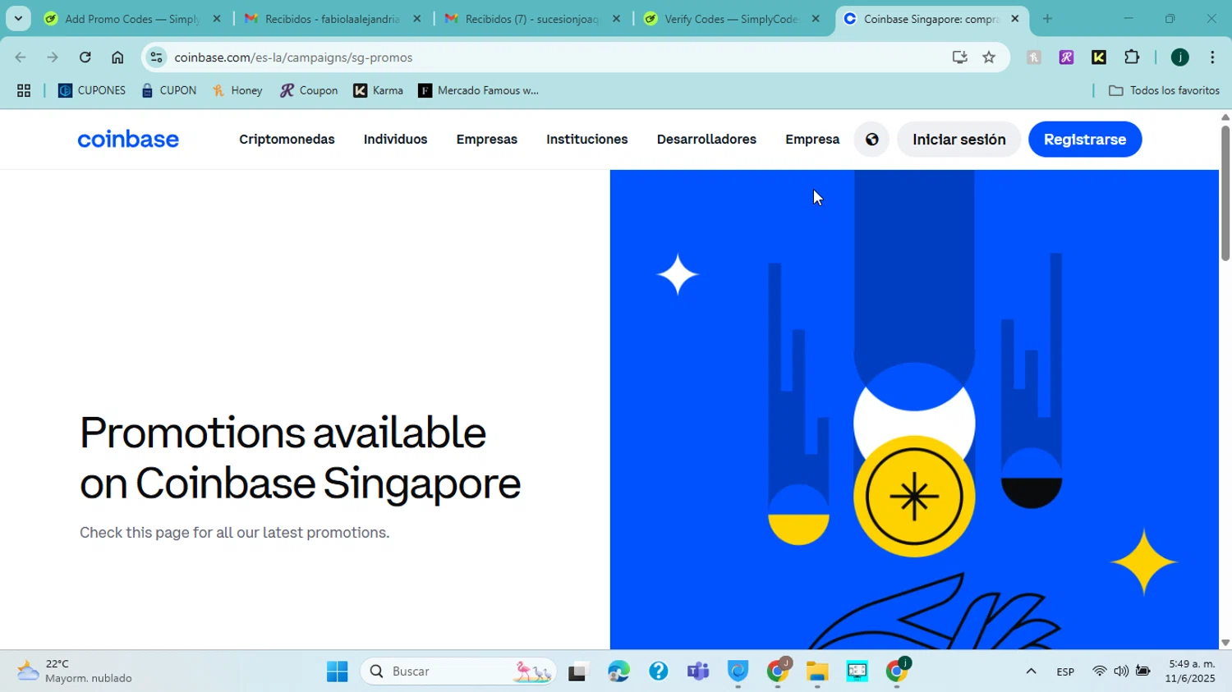Open File Explorer from taskbar
1232x692 pixels.
point(816,671)
